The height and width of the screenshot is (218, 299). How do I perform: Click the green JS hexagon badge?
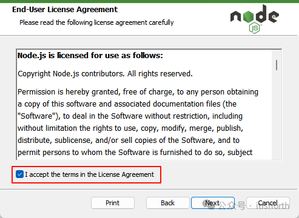tap(254, 28)
